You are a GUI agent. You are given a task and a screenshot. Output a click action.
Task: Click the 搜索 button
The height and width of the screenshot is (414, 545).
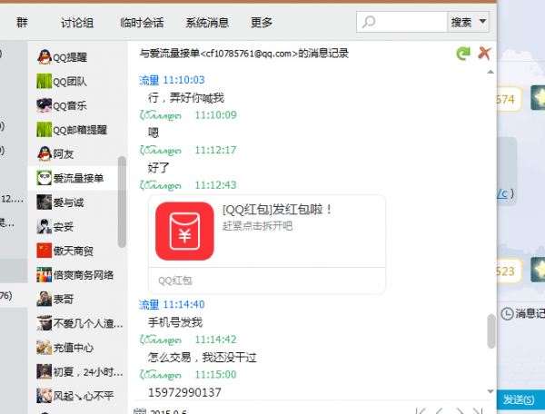point(461,22)
